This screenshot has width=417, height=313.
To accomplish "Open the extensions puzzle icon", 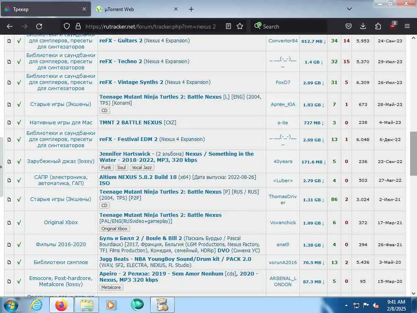I will (x=378, y=26).
